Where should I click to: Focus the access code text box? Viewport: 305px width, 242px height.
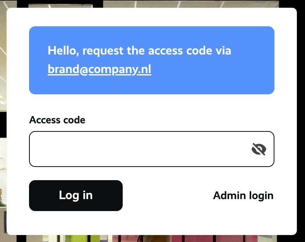tap(152, 149)
